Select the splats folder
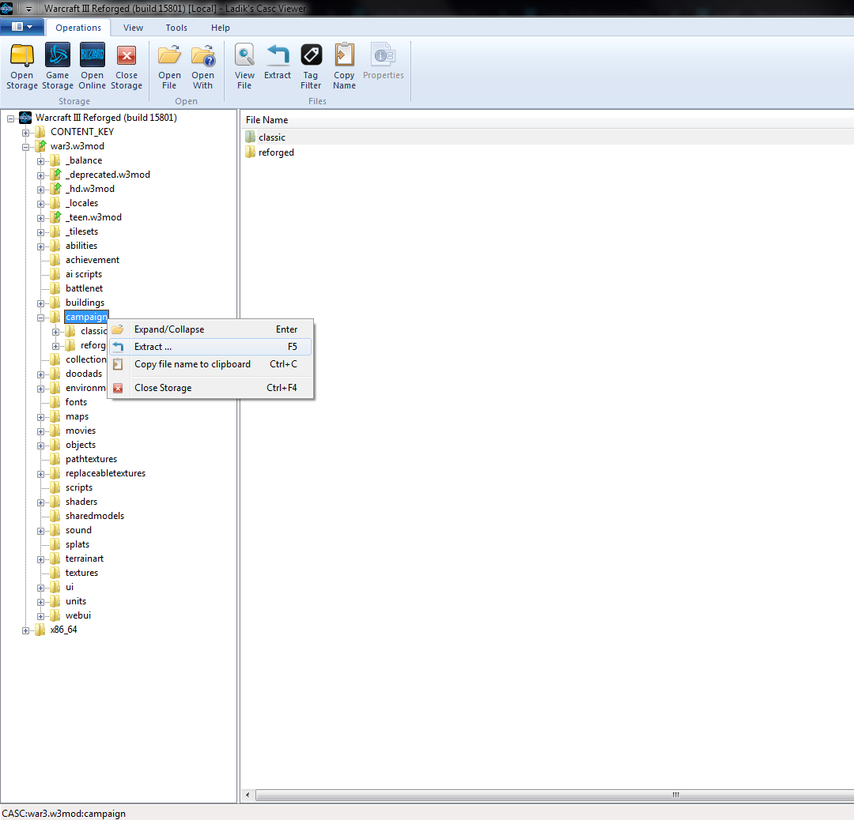854x820 pixels. (77, 544)
